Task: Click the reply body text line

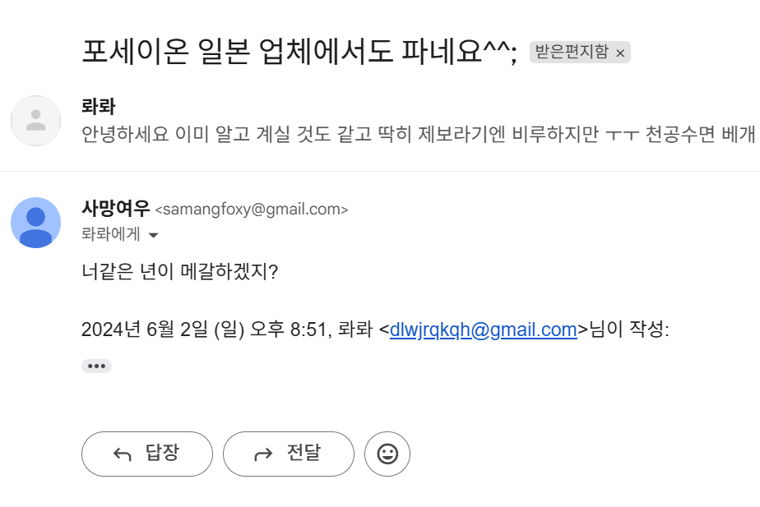Action: [180, 271]
